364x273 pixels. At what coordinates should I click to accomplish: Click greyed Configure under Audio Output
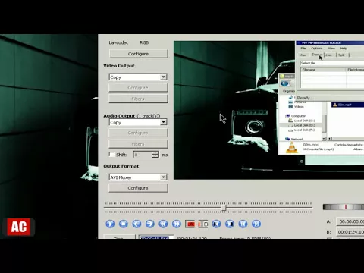[138, 133]
